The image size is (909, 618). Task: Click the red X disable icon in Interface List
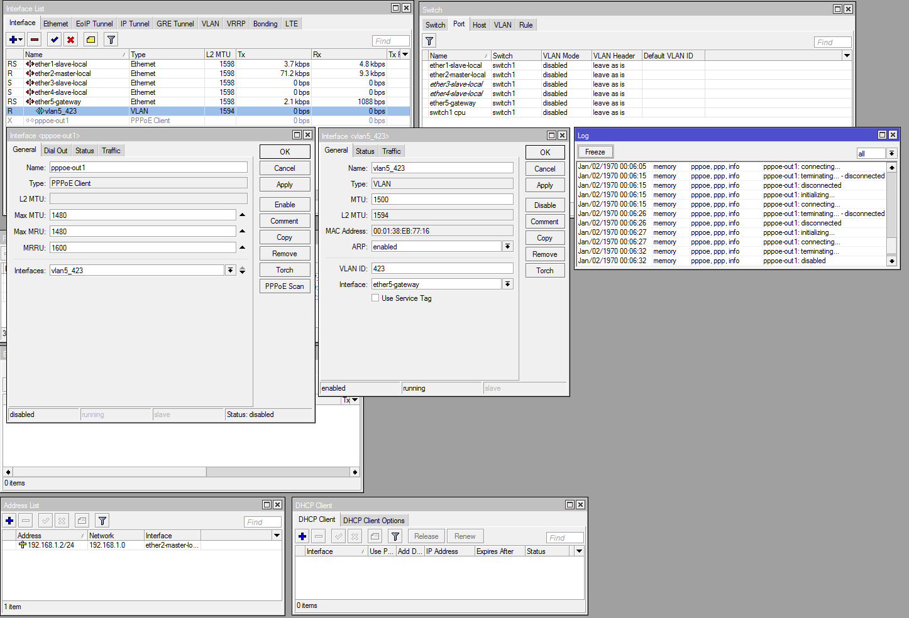(x=71, y=40)
